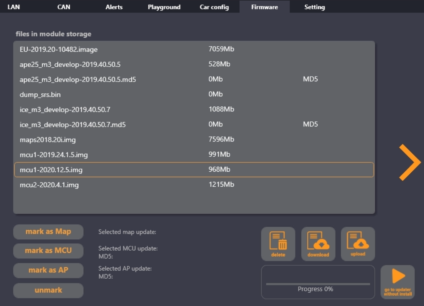Click the mark as Map button

click(x=48, y=231)
